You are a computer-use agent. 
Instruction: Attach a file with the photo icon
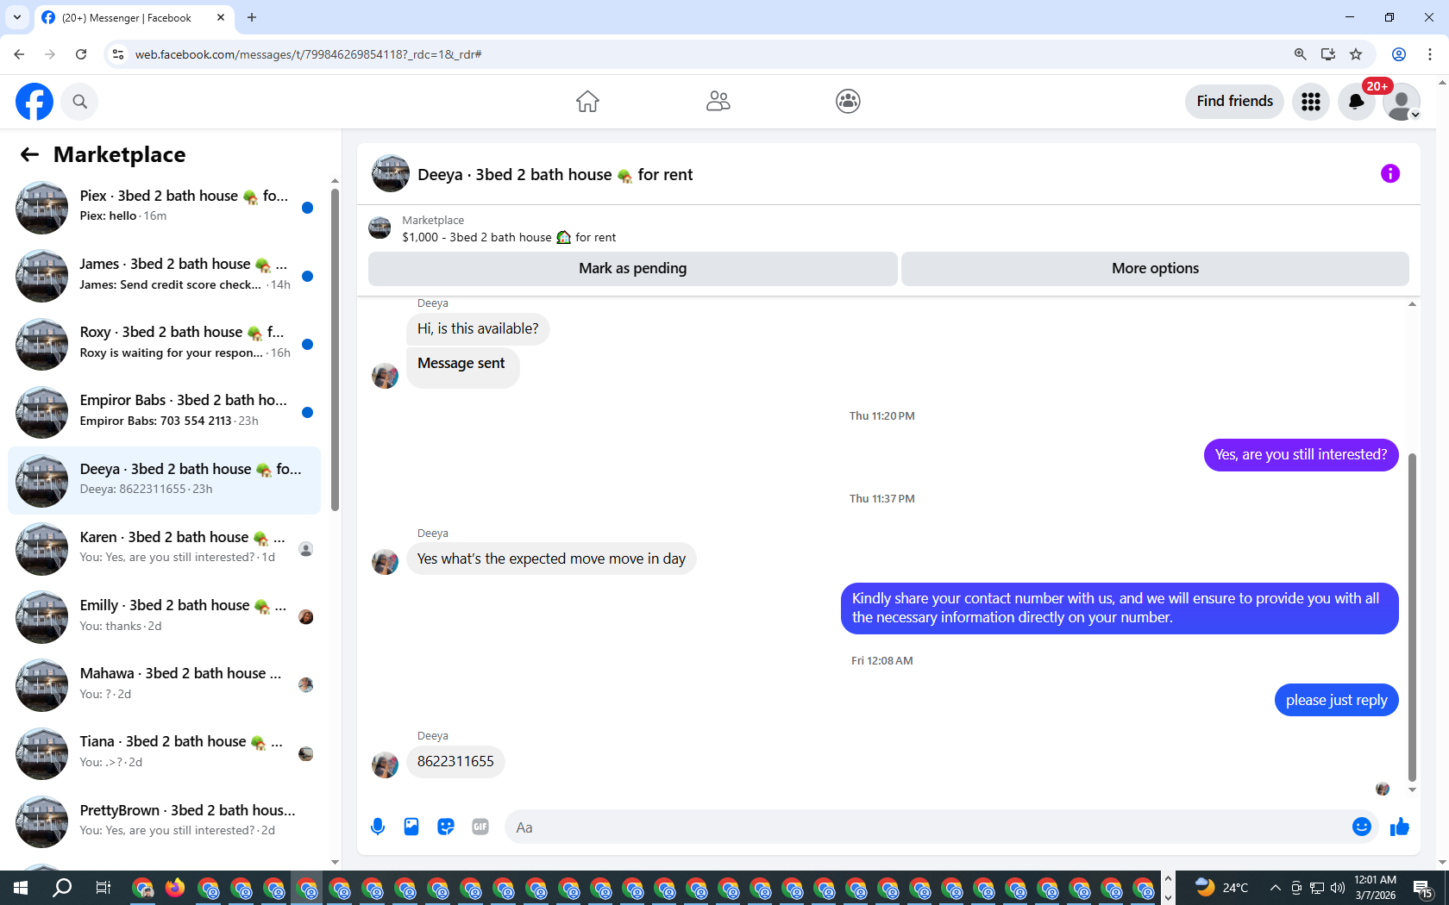(x=411, y=827)
